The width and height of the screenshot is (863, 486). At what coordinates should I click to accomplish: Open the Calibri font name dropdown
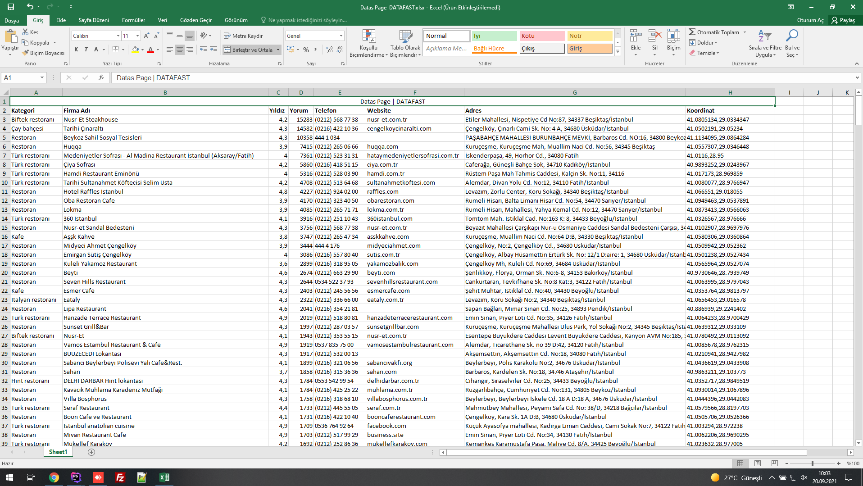tap(118, 36)
